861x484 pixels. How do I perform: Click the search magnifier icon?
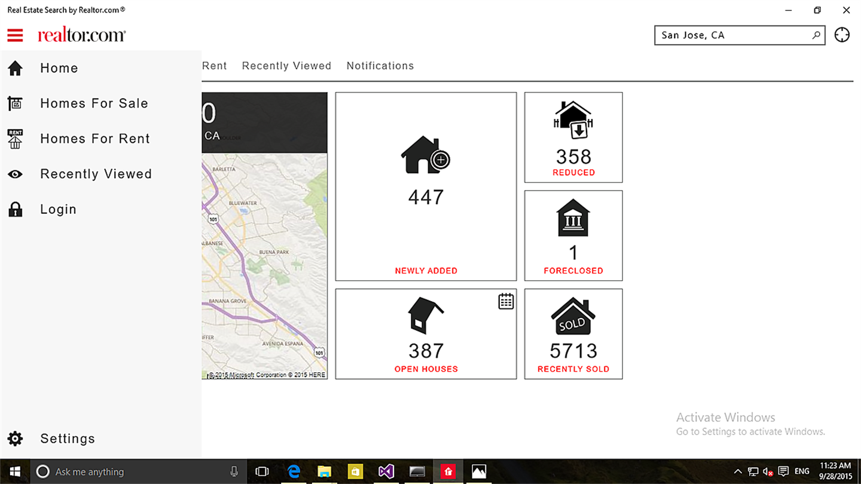pos(816,35)
